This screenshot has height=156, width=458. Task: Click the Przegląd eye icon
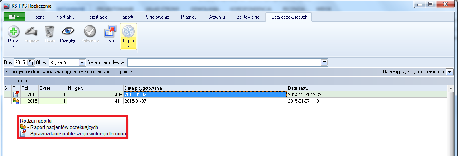point(68,31)
